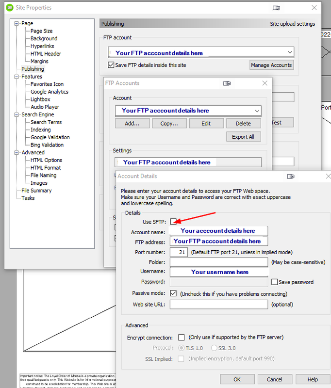The width and height of the screenshot is (331, 388).
Task: Click the Web site URL field
Action: tap(219, 305)
